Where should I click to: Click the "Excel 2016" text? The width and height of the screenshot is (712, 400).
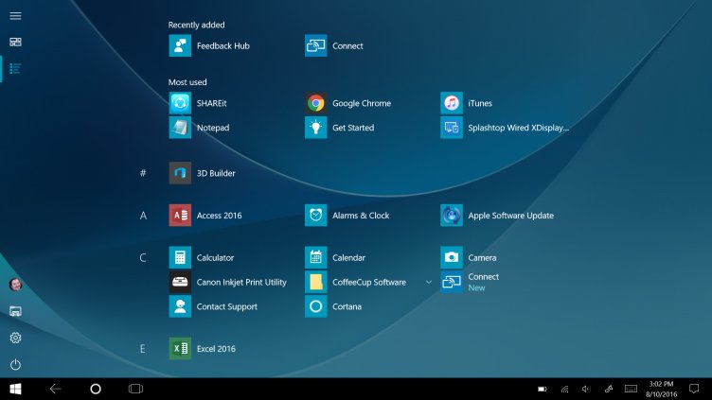coord(216,349)
